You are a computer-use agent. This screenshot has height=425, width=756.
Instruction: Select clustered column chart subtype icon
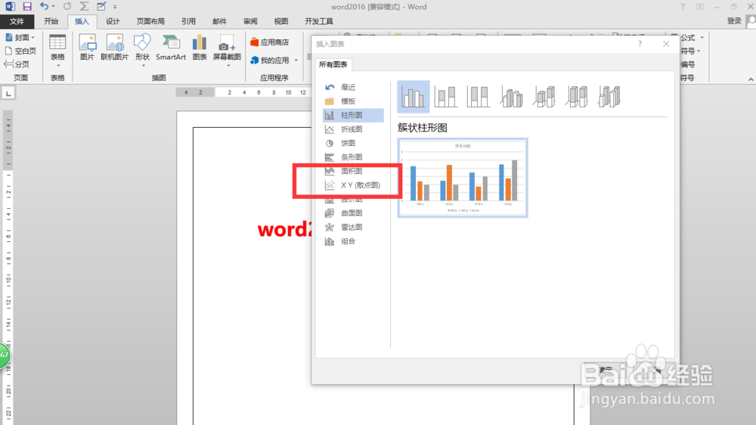pos(414,97)
